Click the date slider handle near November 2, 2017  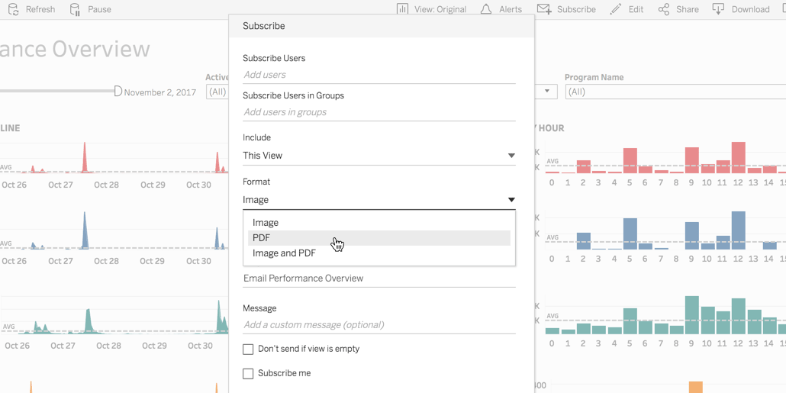click(x=118, y=92)
